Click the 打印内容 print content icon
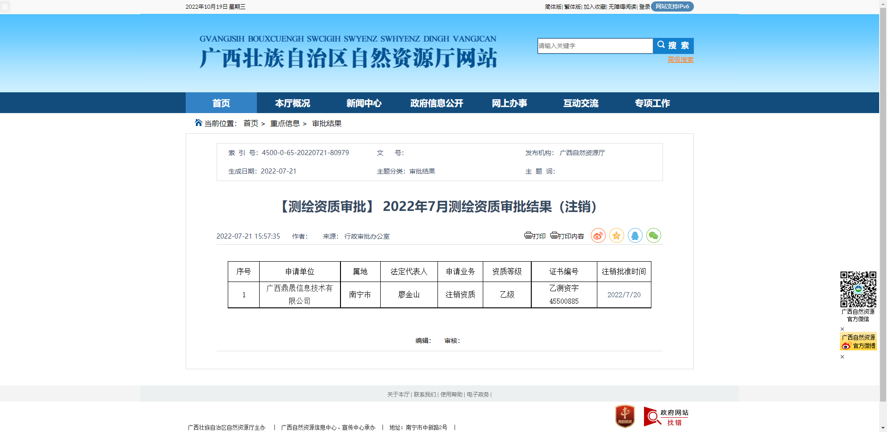This screenshot has width=887, height=432. click(x=553, y=236)
